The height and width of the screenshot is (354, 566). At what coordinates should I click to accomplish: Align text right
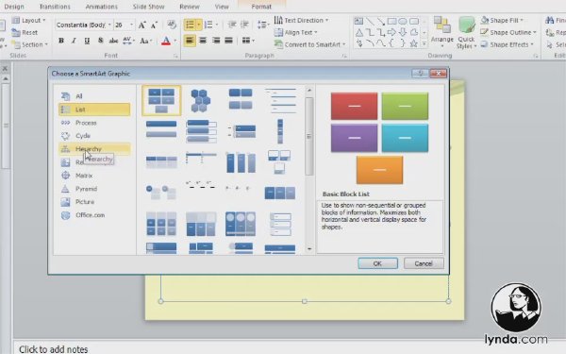click(216, 41)
